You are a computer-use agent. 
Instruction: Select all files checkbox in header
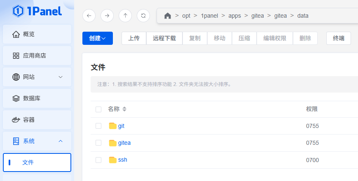pos(98,109)
